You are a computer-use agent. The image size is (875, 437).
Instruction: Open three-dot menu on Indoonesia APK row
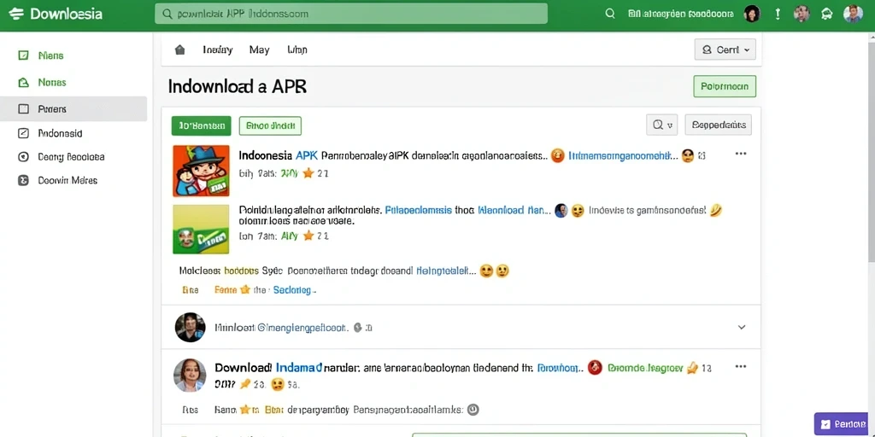(x=741, y=154)
